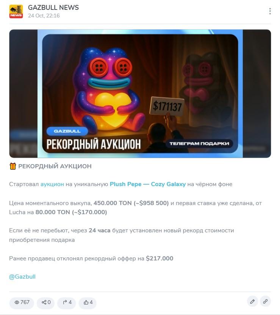Open the аукцион hyperlink
The image size is (280, 315).
point(52,184)
